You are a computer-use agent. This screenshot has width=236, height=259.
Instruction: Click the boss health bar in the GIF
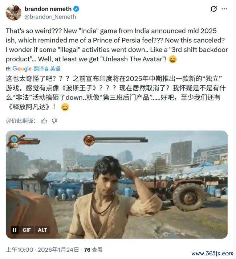tap(121, 140)
